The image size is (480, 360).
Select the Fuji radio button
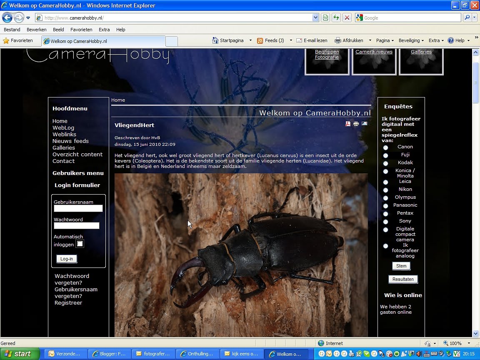(386, 155)
